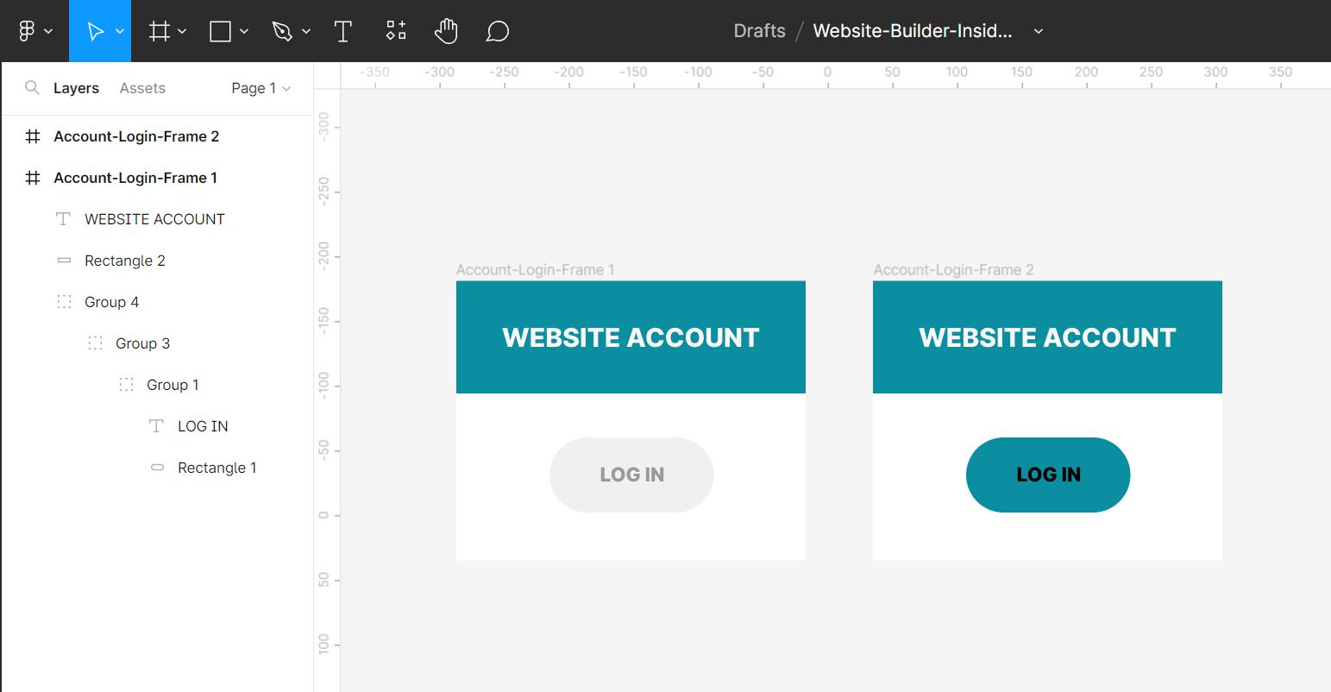Open the Resources tool
Screen dimensions: 1331x692
click(x=396, y=31)
